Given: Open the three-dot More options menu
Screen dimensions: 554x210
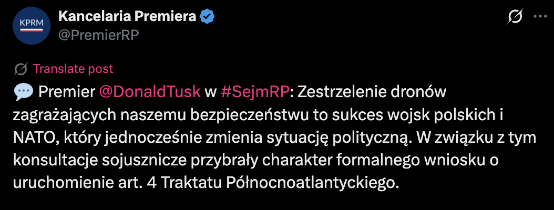Looking at the screenshot, I should coord(540,17).
